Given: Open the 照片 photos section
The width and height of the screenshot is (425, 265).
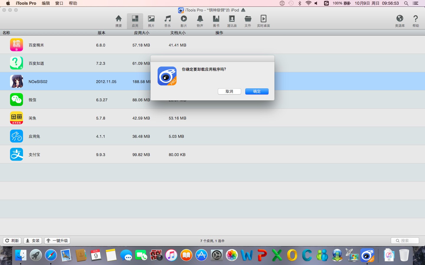Looking at the screenshot, I should [x=151, y=21].
